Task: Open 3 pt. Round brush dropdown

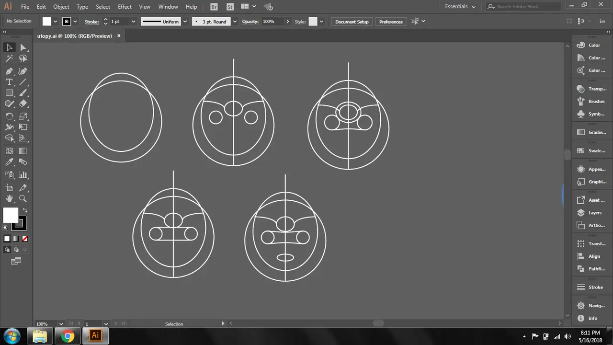Action: click(235, 22)
